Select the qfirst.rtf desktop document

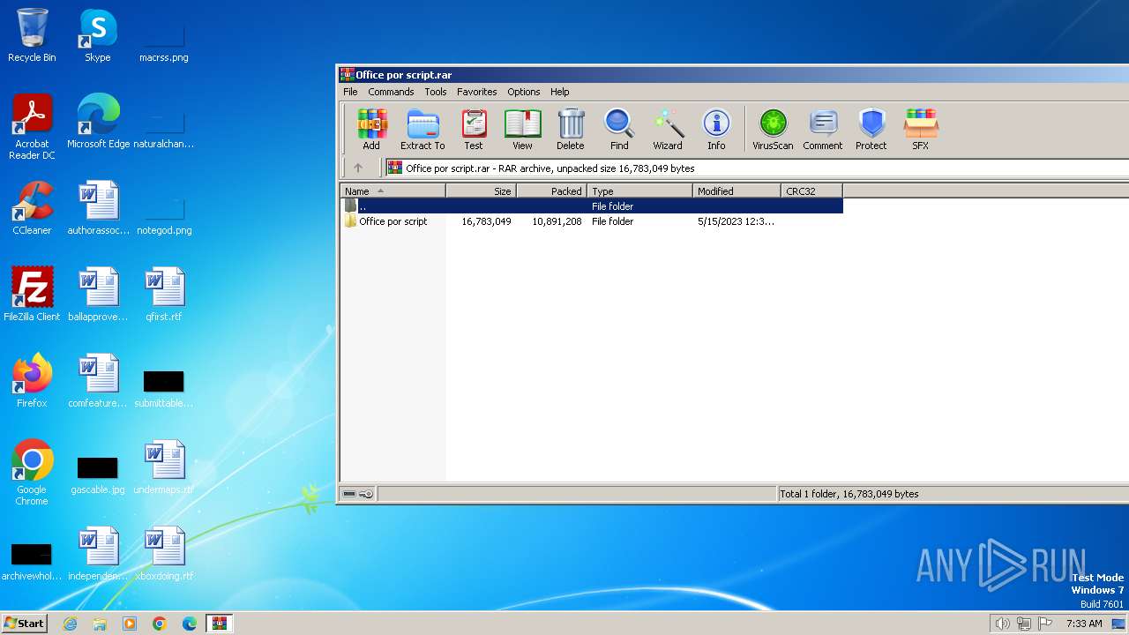coord(164,295)
